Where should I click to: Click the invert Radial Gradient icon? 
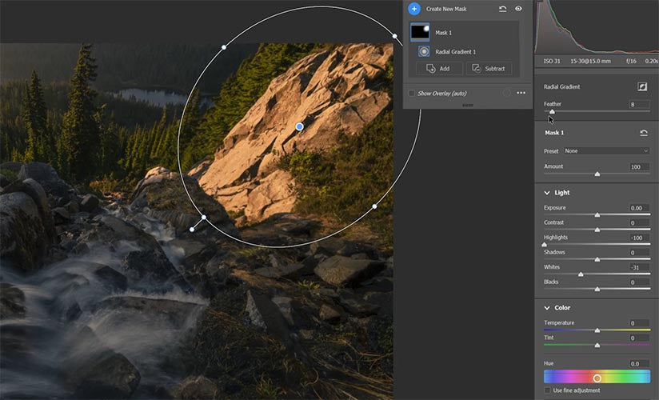coord(642,86)
